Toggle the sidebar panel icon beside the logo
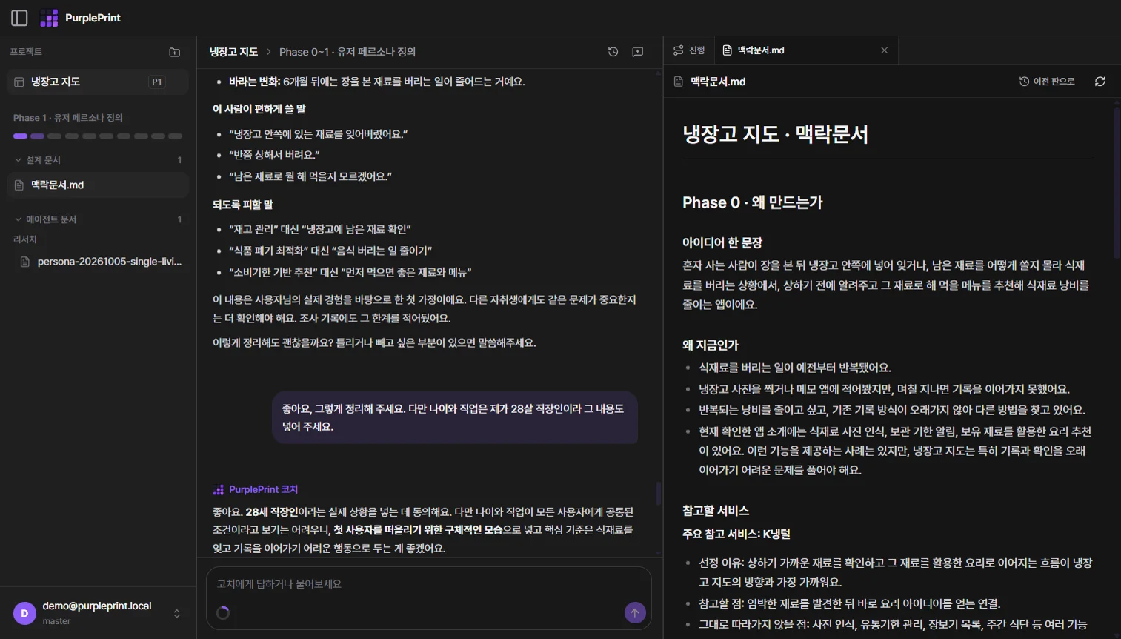 point(19,18)
